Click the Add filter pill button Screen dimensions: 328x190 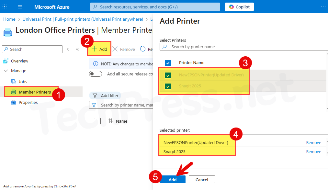pos(105,95)
